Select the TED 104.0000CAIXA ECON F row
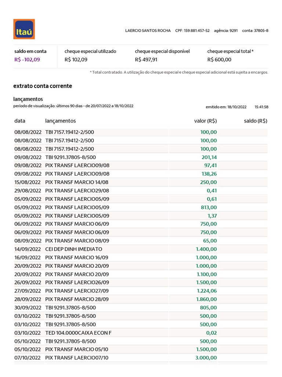Viewport: 282px width, 377px height. [x=78, y=333]
